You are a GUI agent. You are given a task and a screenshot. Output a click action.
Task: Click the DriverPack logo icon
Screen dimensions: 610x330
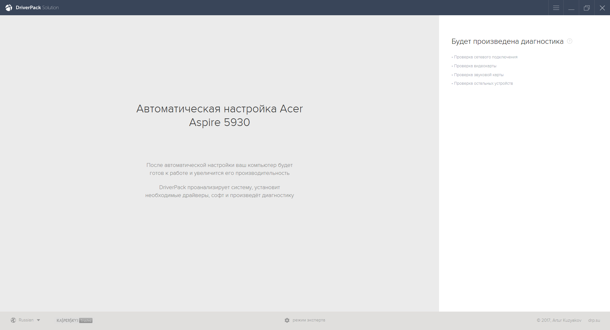(x=9, y=8)
